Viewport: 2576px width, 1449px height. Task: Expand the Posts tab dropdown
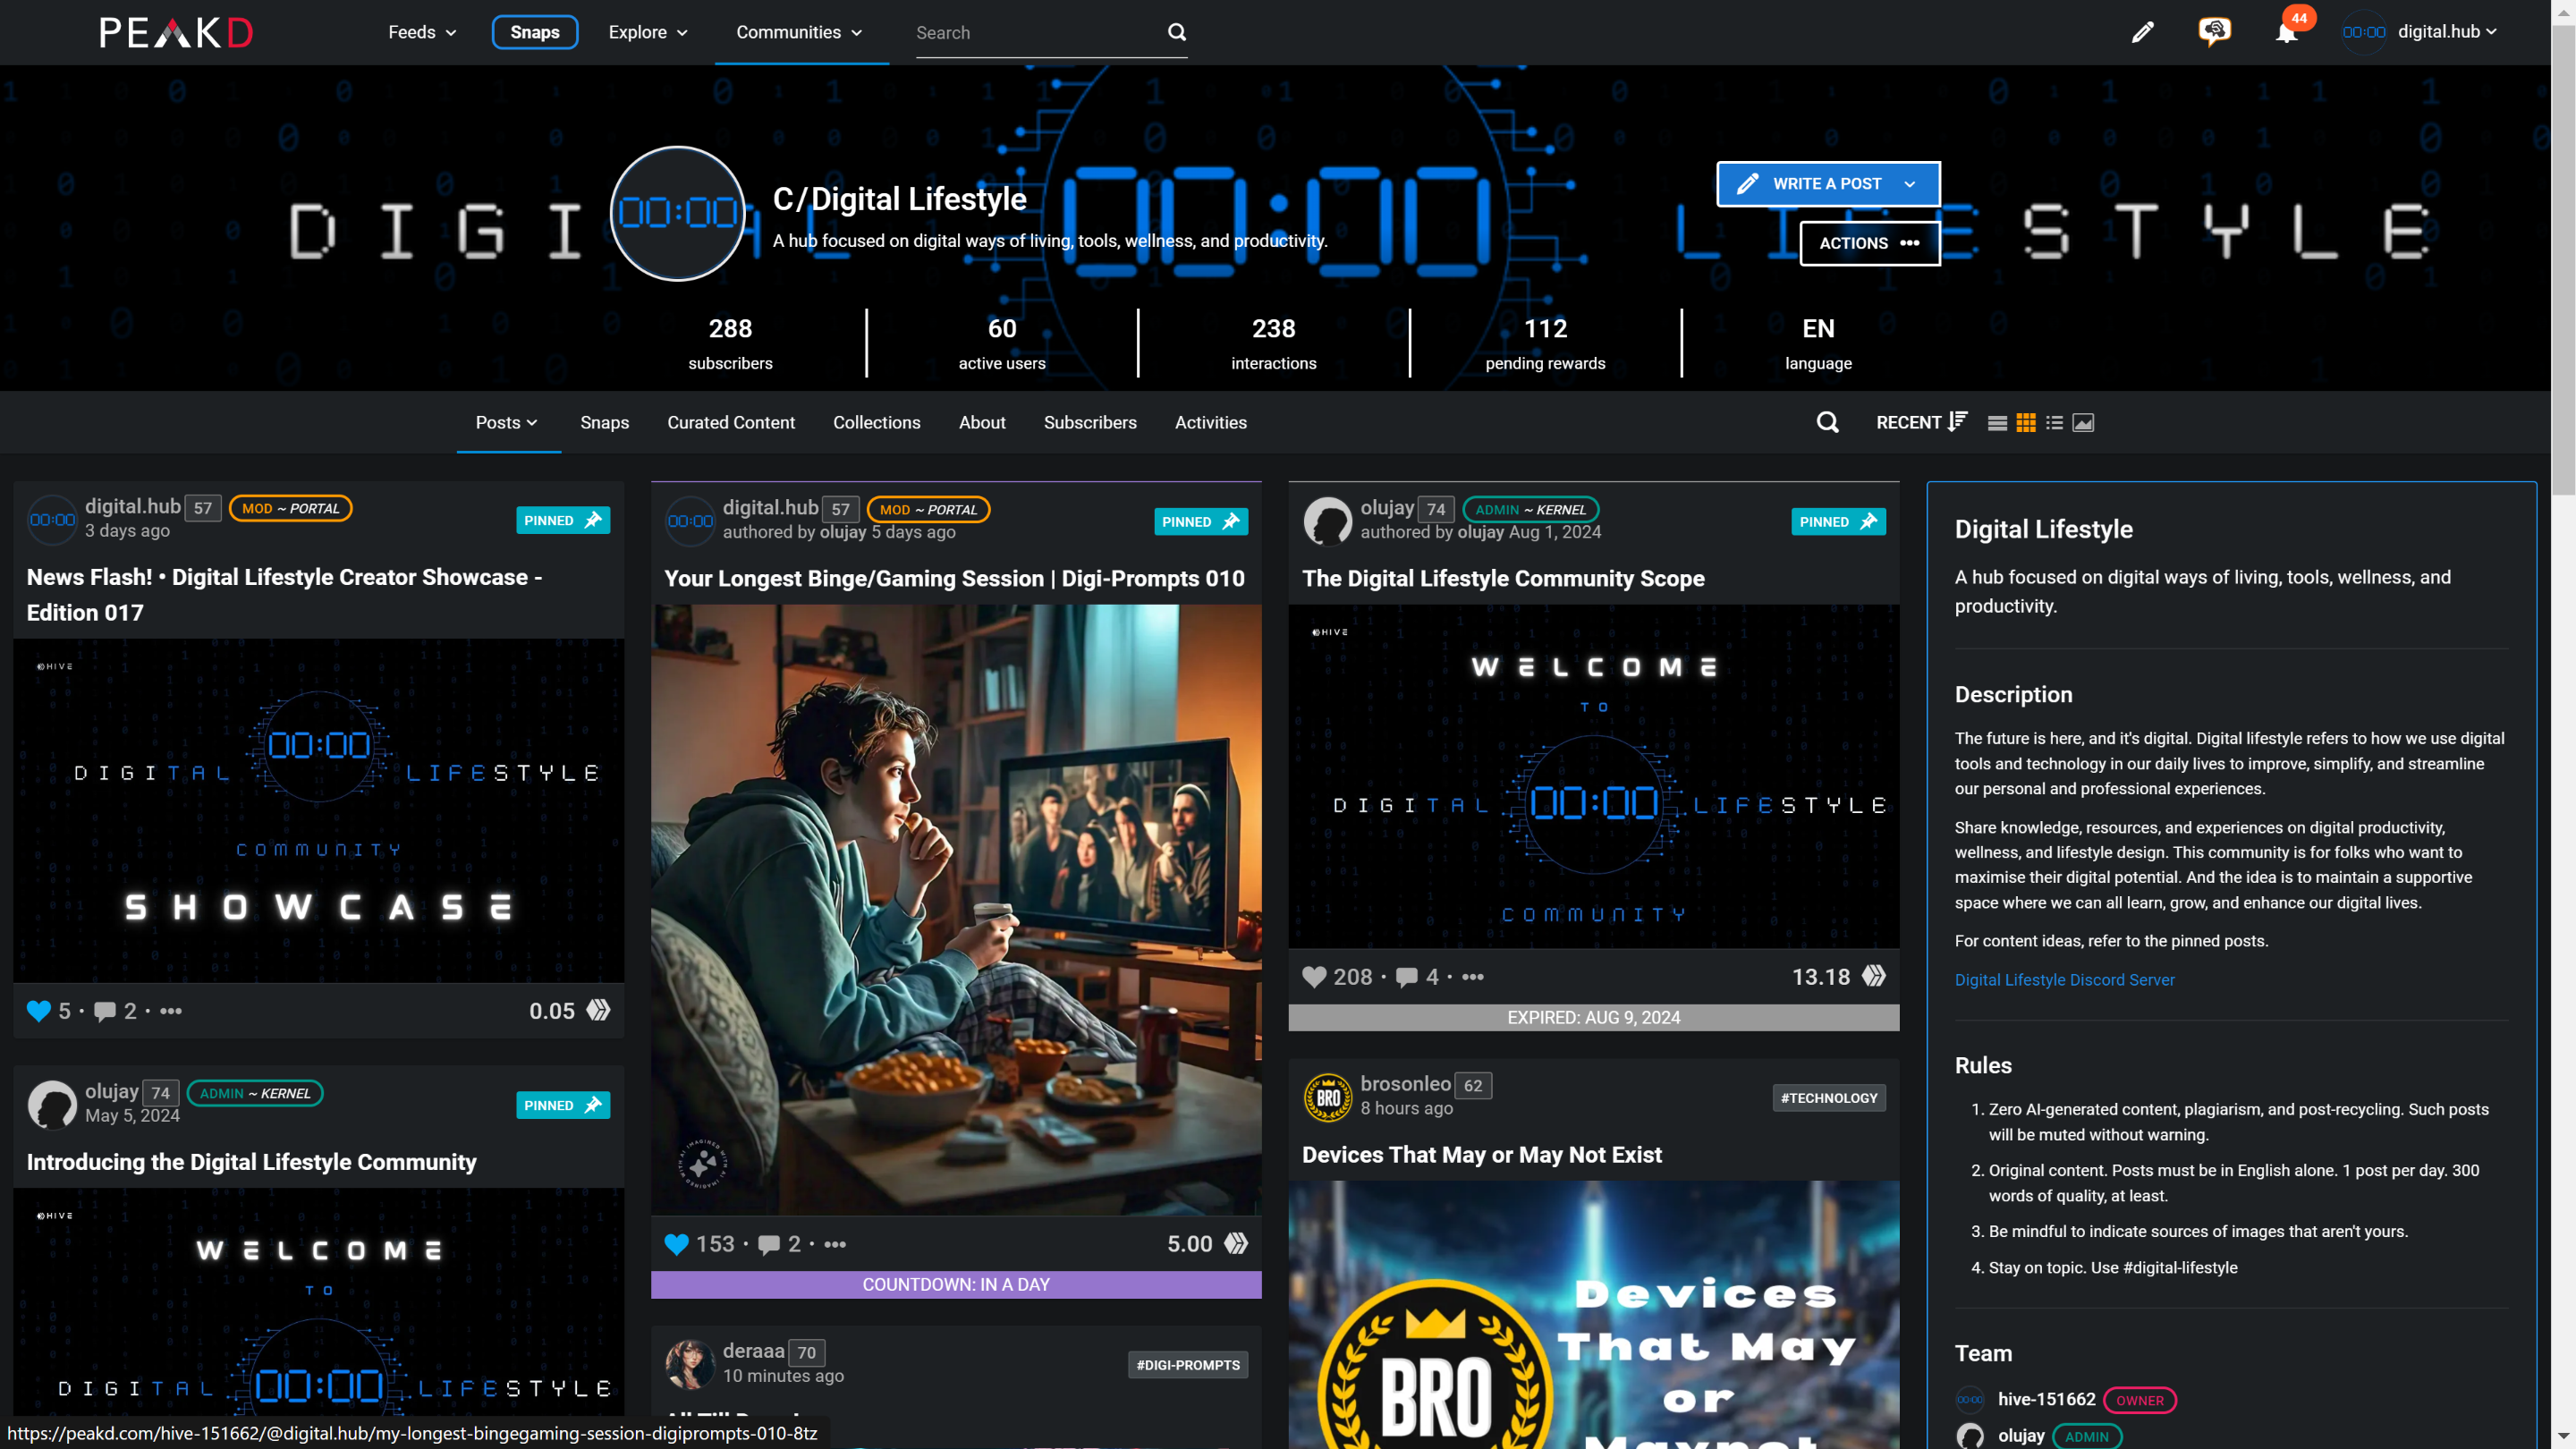(507, 422)
